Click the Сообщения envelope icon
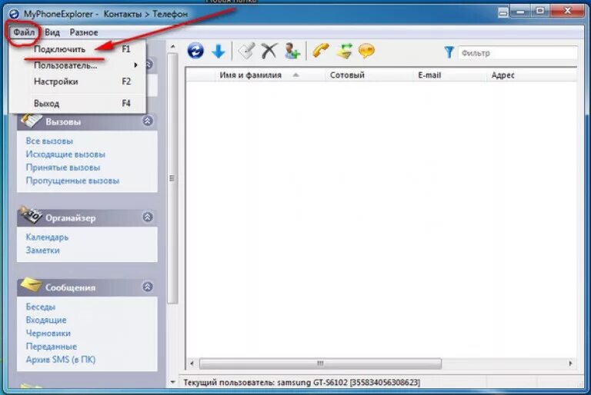Screen dimensions: 591x395 (x=31, y=285)
